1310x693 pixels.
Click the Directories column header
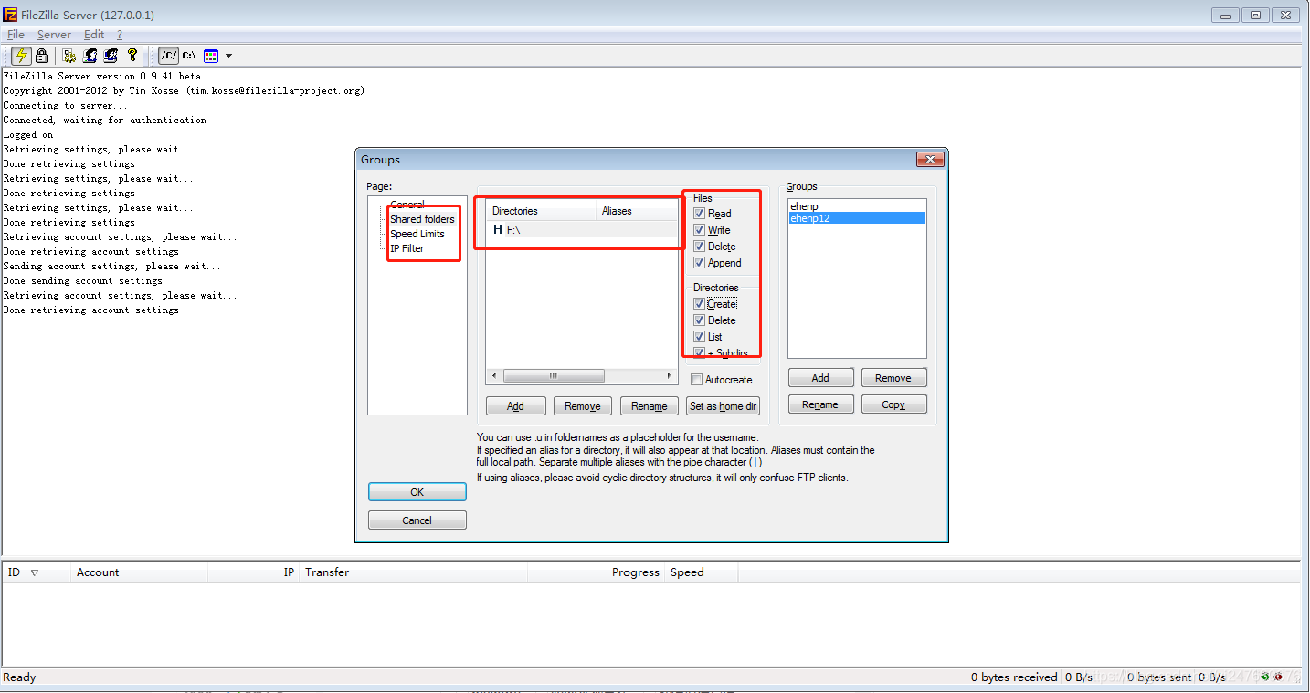541,211
